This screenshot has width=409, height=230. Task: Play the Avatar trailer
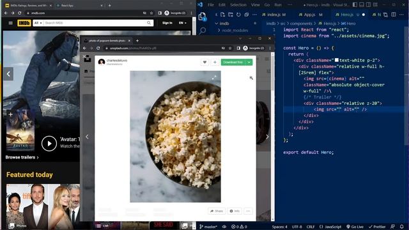pyautogui.click(x=49, y=143)
